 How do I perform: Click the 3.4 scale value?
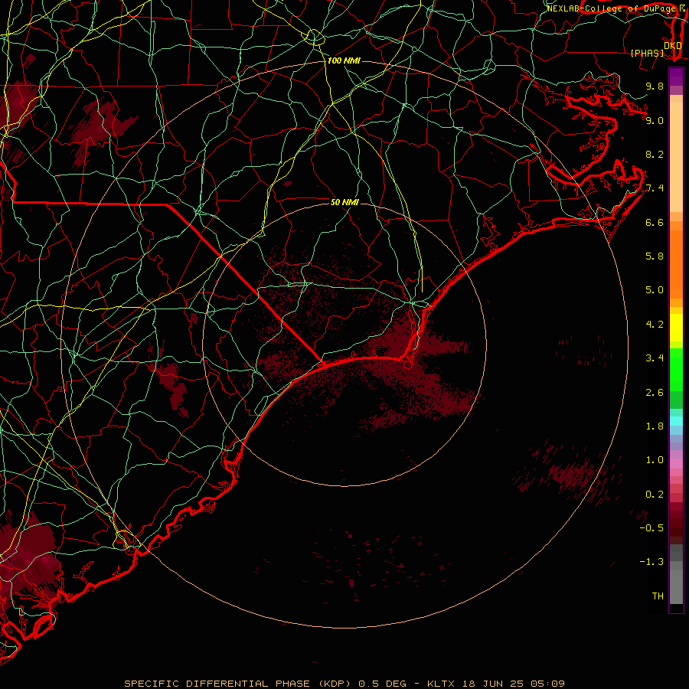pos(655,358)
